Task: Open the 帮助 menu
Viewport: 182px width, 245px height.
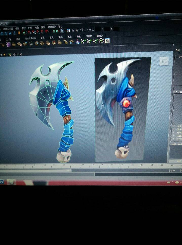Action: tap(60, 26)
